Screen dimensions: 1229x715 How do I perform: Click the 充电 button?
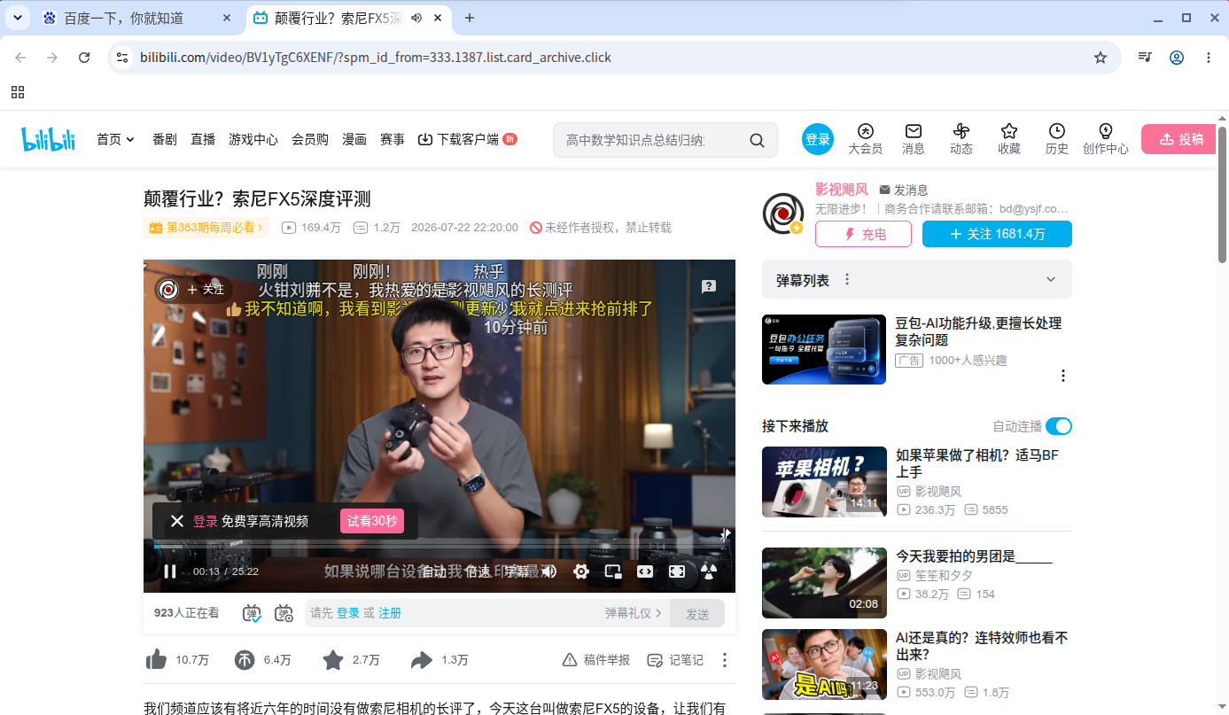[863, 234]
